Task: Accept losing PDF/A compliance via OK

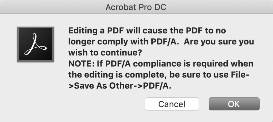Action: coord(234,104)
